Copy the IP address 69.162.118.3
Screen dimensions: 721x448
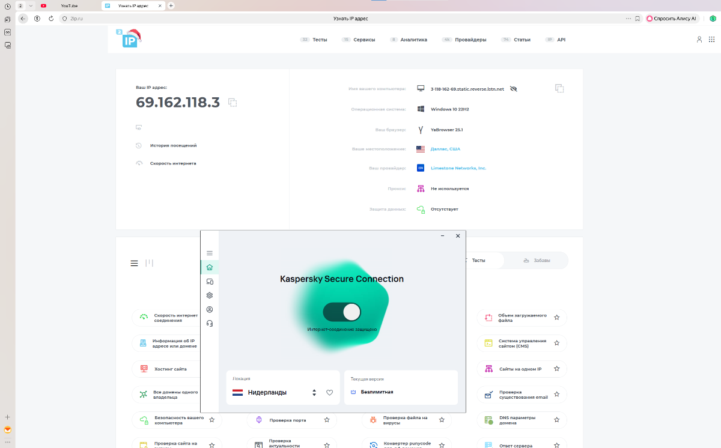point(233,103)
